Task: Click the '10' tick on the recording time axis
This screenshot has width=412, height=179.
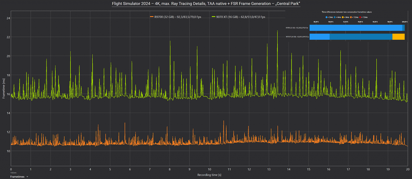Action: pos(209,169)
